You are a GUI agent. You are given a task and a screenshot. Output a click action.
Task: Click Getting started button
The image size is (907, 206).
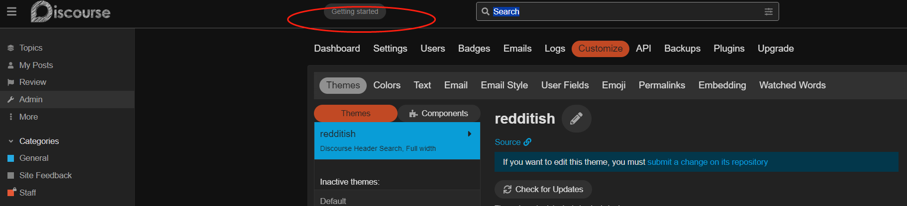[355, 11]
